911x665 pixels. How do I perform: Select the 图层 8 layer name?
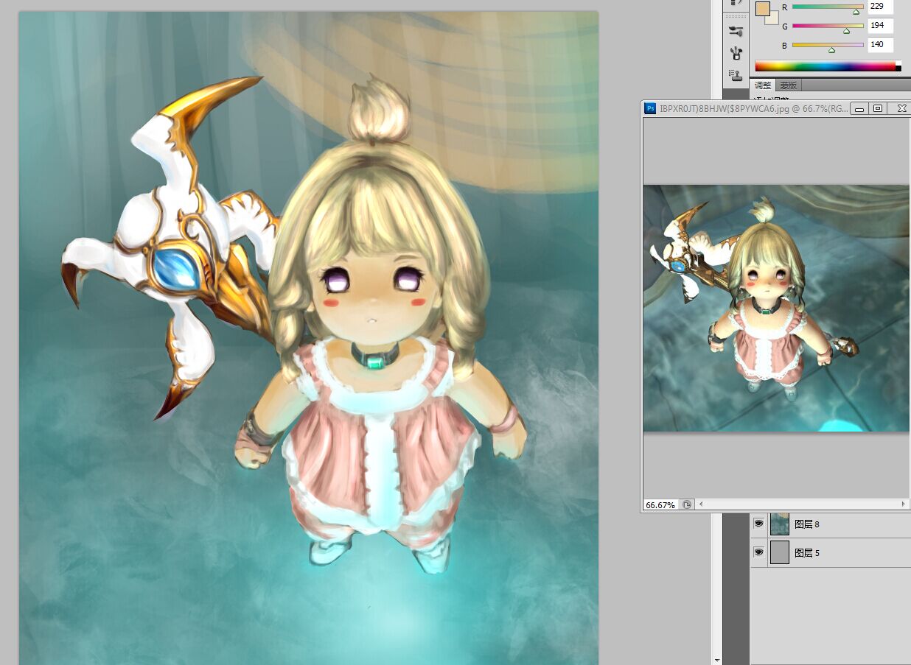click(x=807, y=524)
